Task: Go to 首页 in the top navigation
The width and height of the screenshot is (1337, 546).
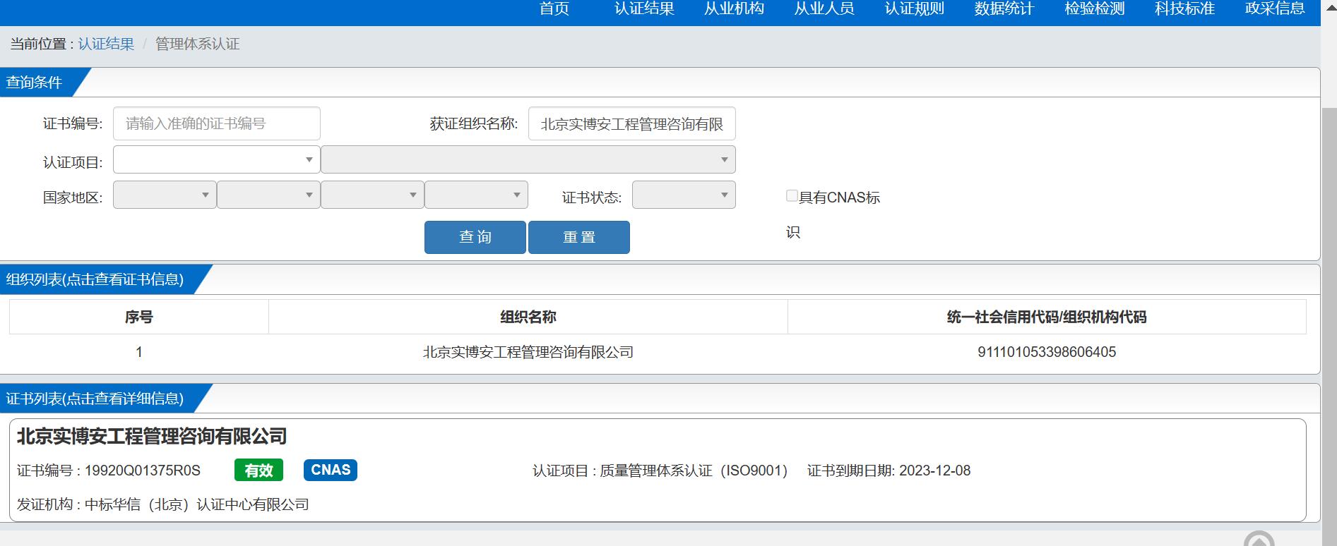Action: click(554, 8)
